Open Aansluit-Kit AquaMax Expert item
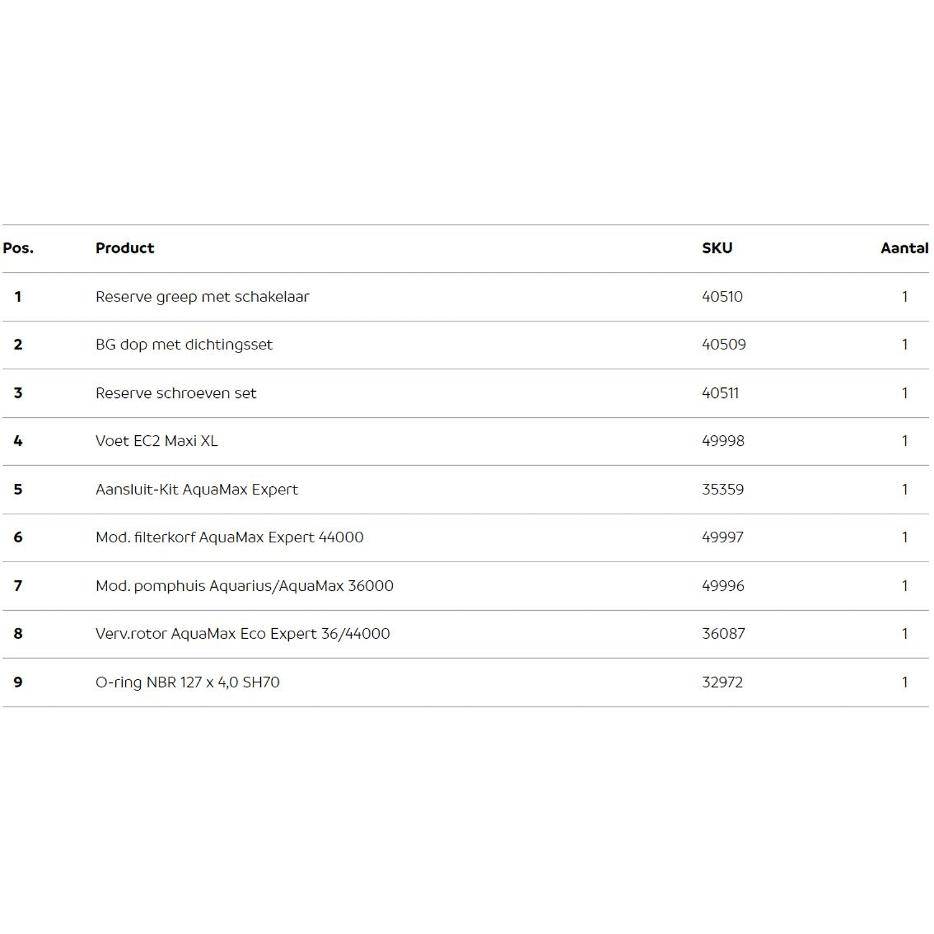Screen dimensions: 934x934 [x=196, y=489]
